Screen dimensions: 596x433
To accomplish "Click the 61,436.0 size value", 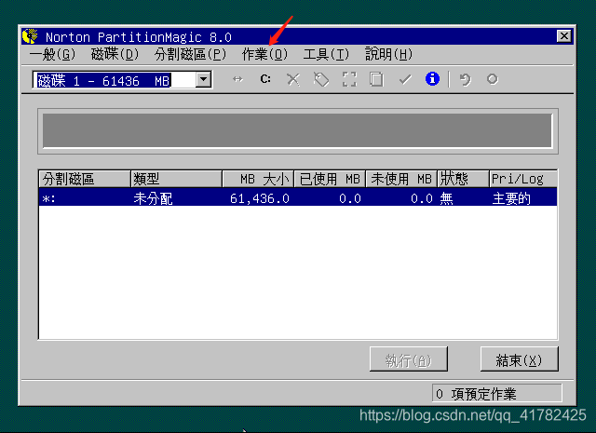I will 260,198.
